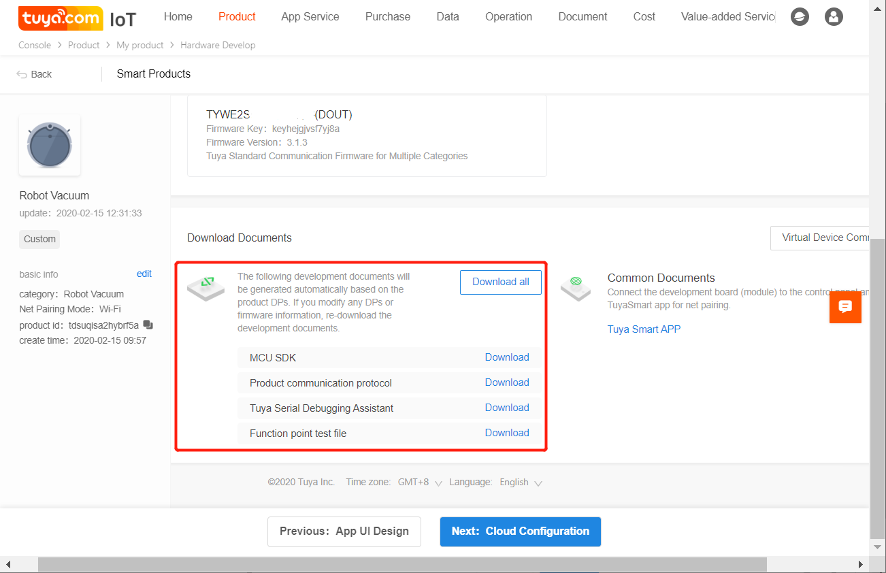Switch to the Data menu
The width and height of the screenshot is (886, 573).
pos(447,17)
